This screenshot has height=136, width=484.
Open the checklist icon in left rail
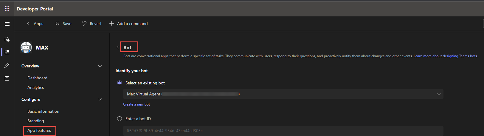(7, 78)
